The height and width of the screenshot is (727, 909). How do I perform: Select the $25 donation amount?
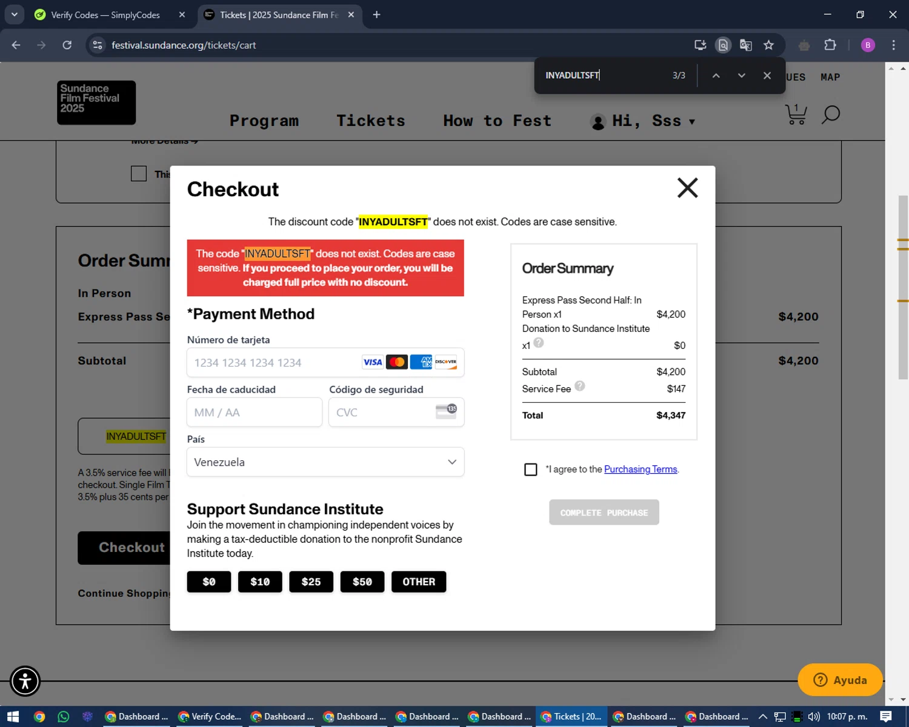(x=311, y=582)
